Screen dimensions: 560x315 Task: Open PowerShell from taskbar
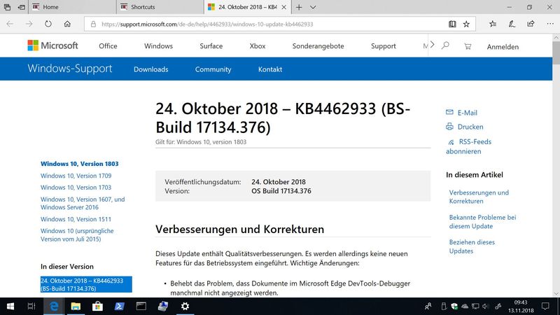point(119,306)
